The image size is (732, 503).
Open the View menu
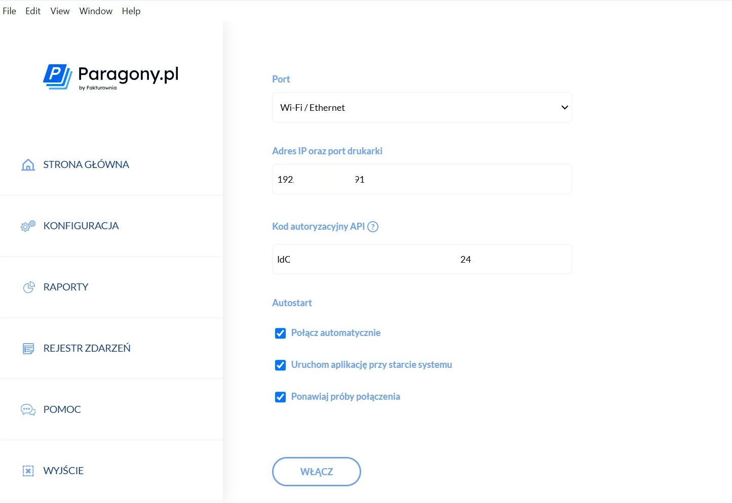[x=60, y=11]
